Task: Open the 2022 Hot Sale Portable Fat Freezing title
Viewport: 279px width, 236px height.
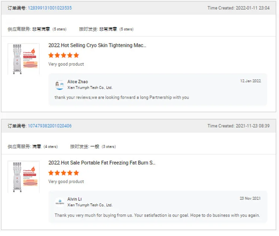Action: (102, 163)
